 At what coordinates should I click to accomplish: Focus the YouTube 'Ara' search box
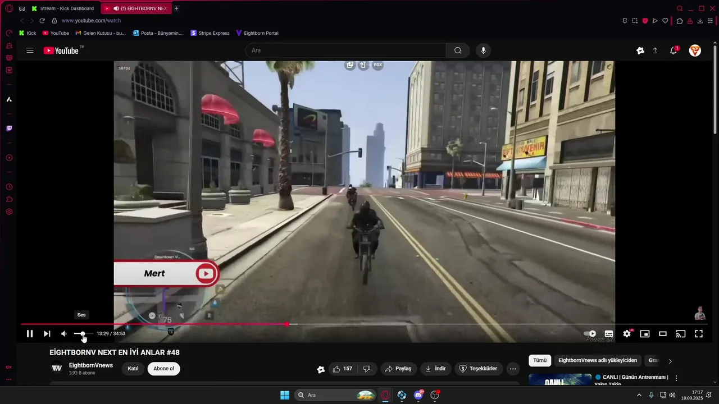[345, 50]
